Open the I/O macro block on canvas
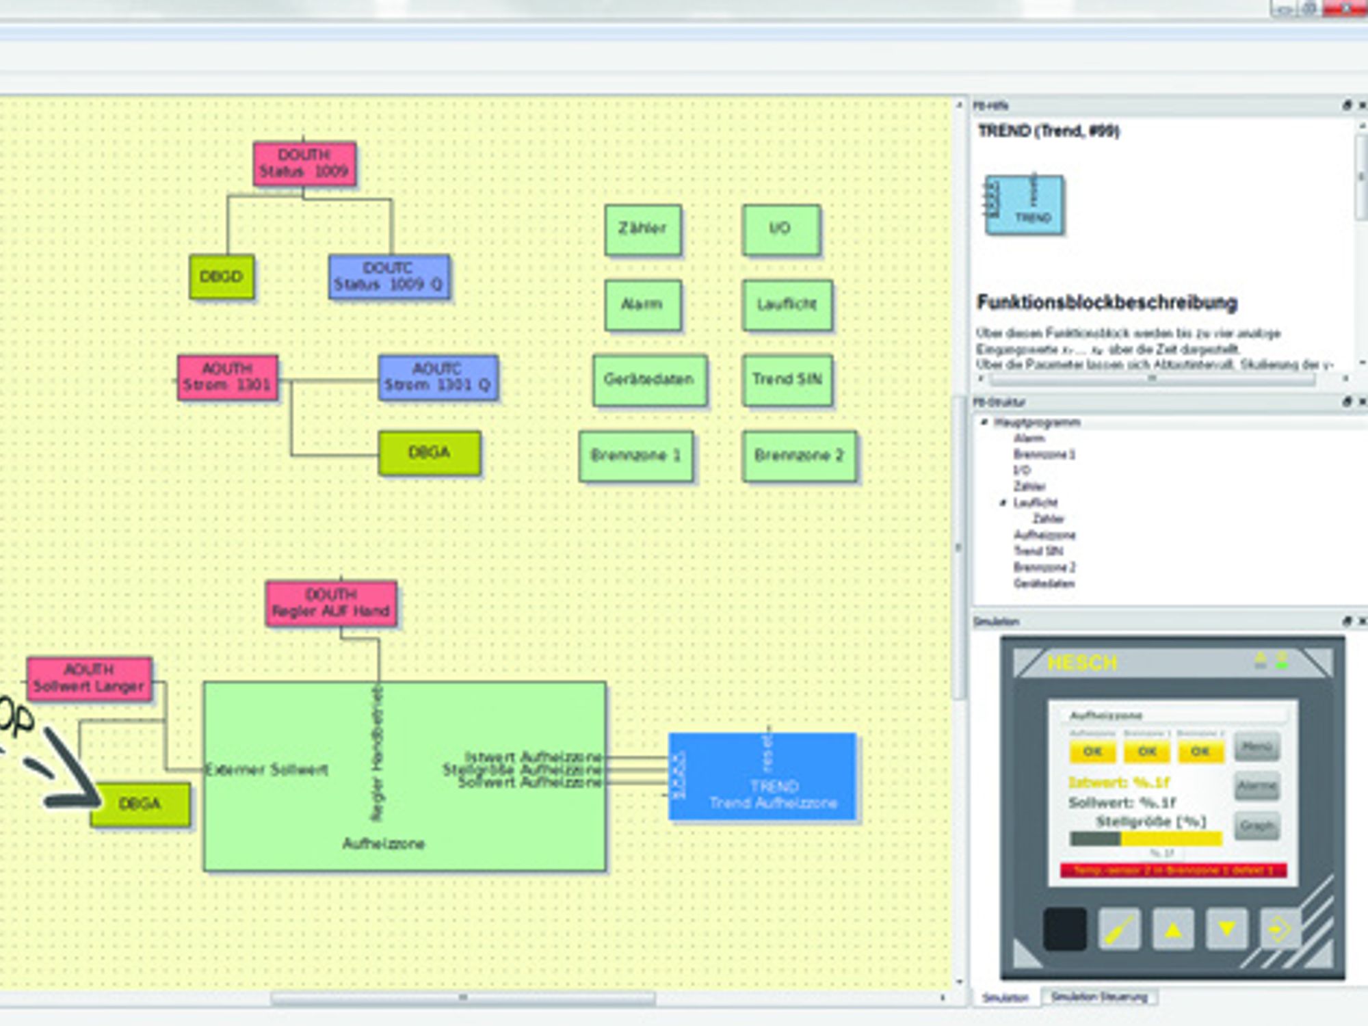Image resolution: width=1368 pixels, height=1026 pixels. tap(781, 230)
